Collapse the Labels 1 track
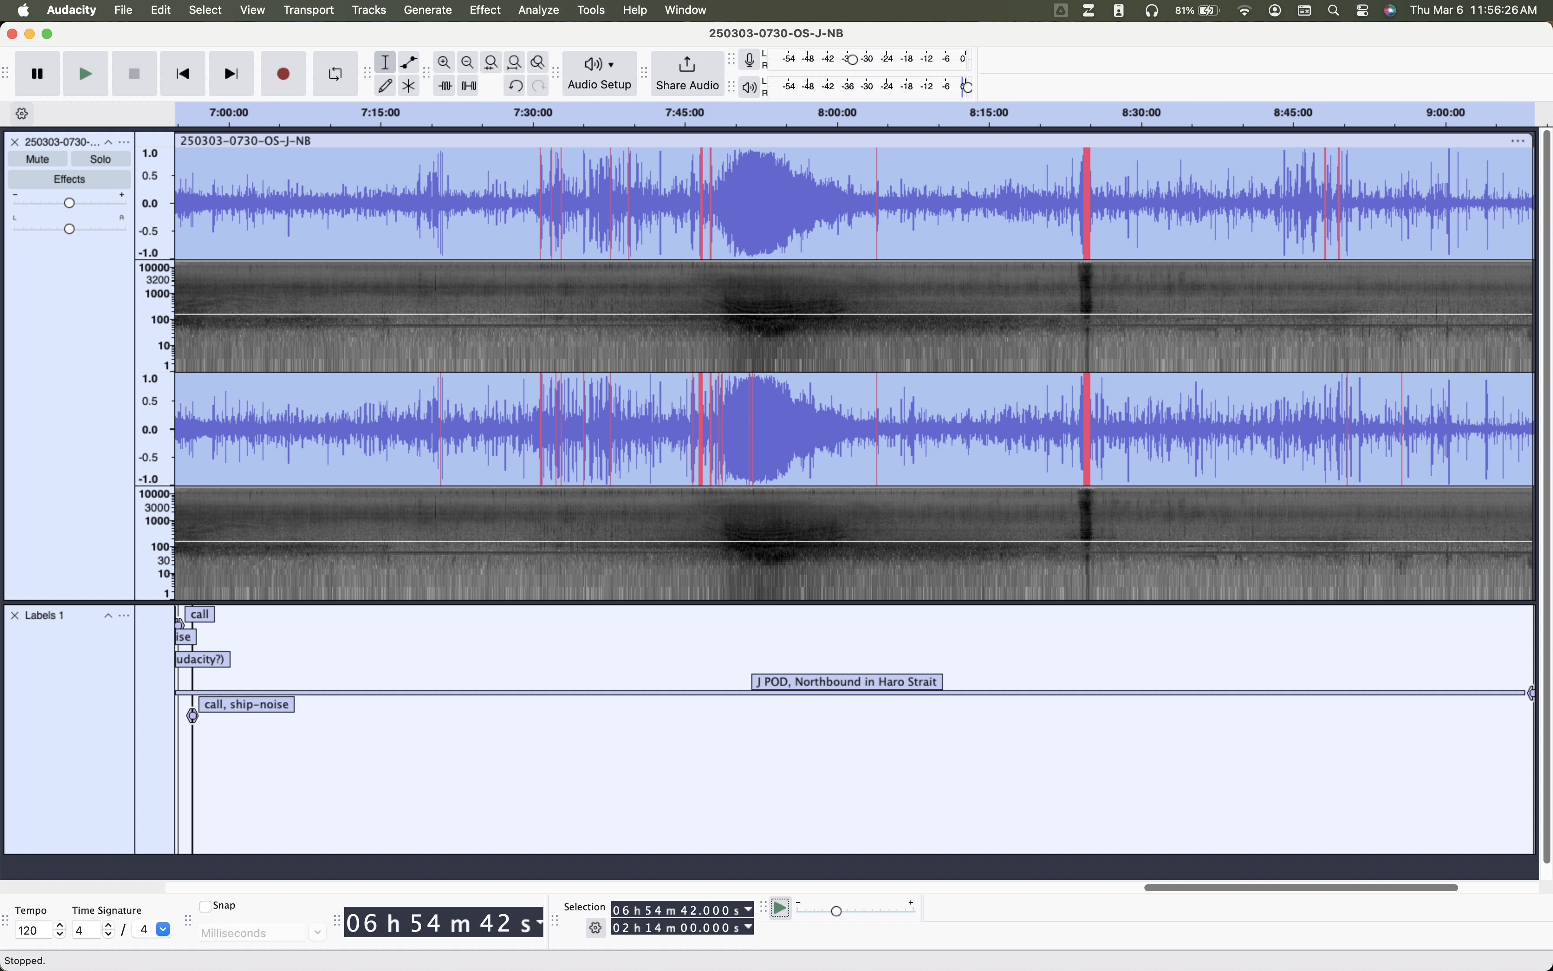Image resolution: width=1553 pixels, height=971 pixels. (108, 615)
